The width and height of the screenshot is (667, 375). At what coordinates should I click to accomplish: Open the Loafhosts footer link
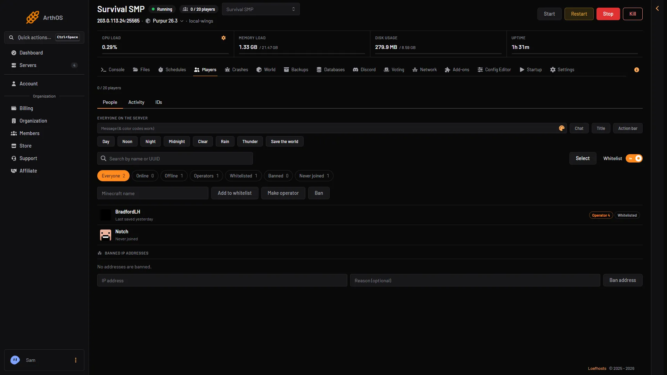[x=597, y=368]
